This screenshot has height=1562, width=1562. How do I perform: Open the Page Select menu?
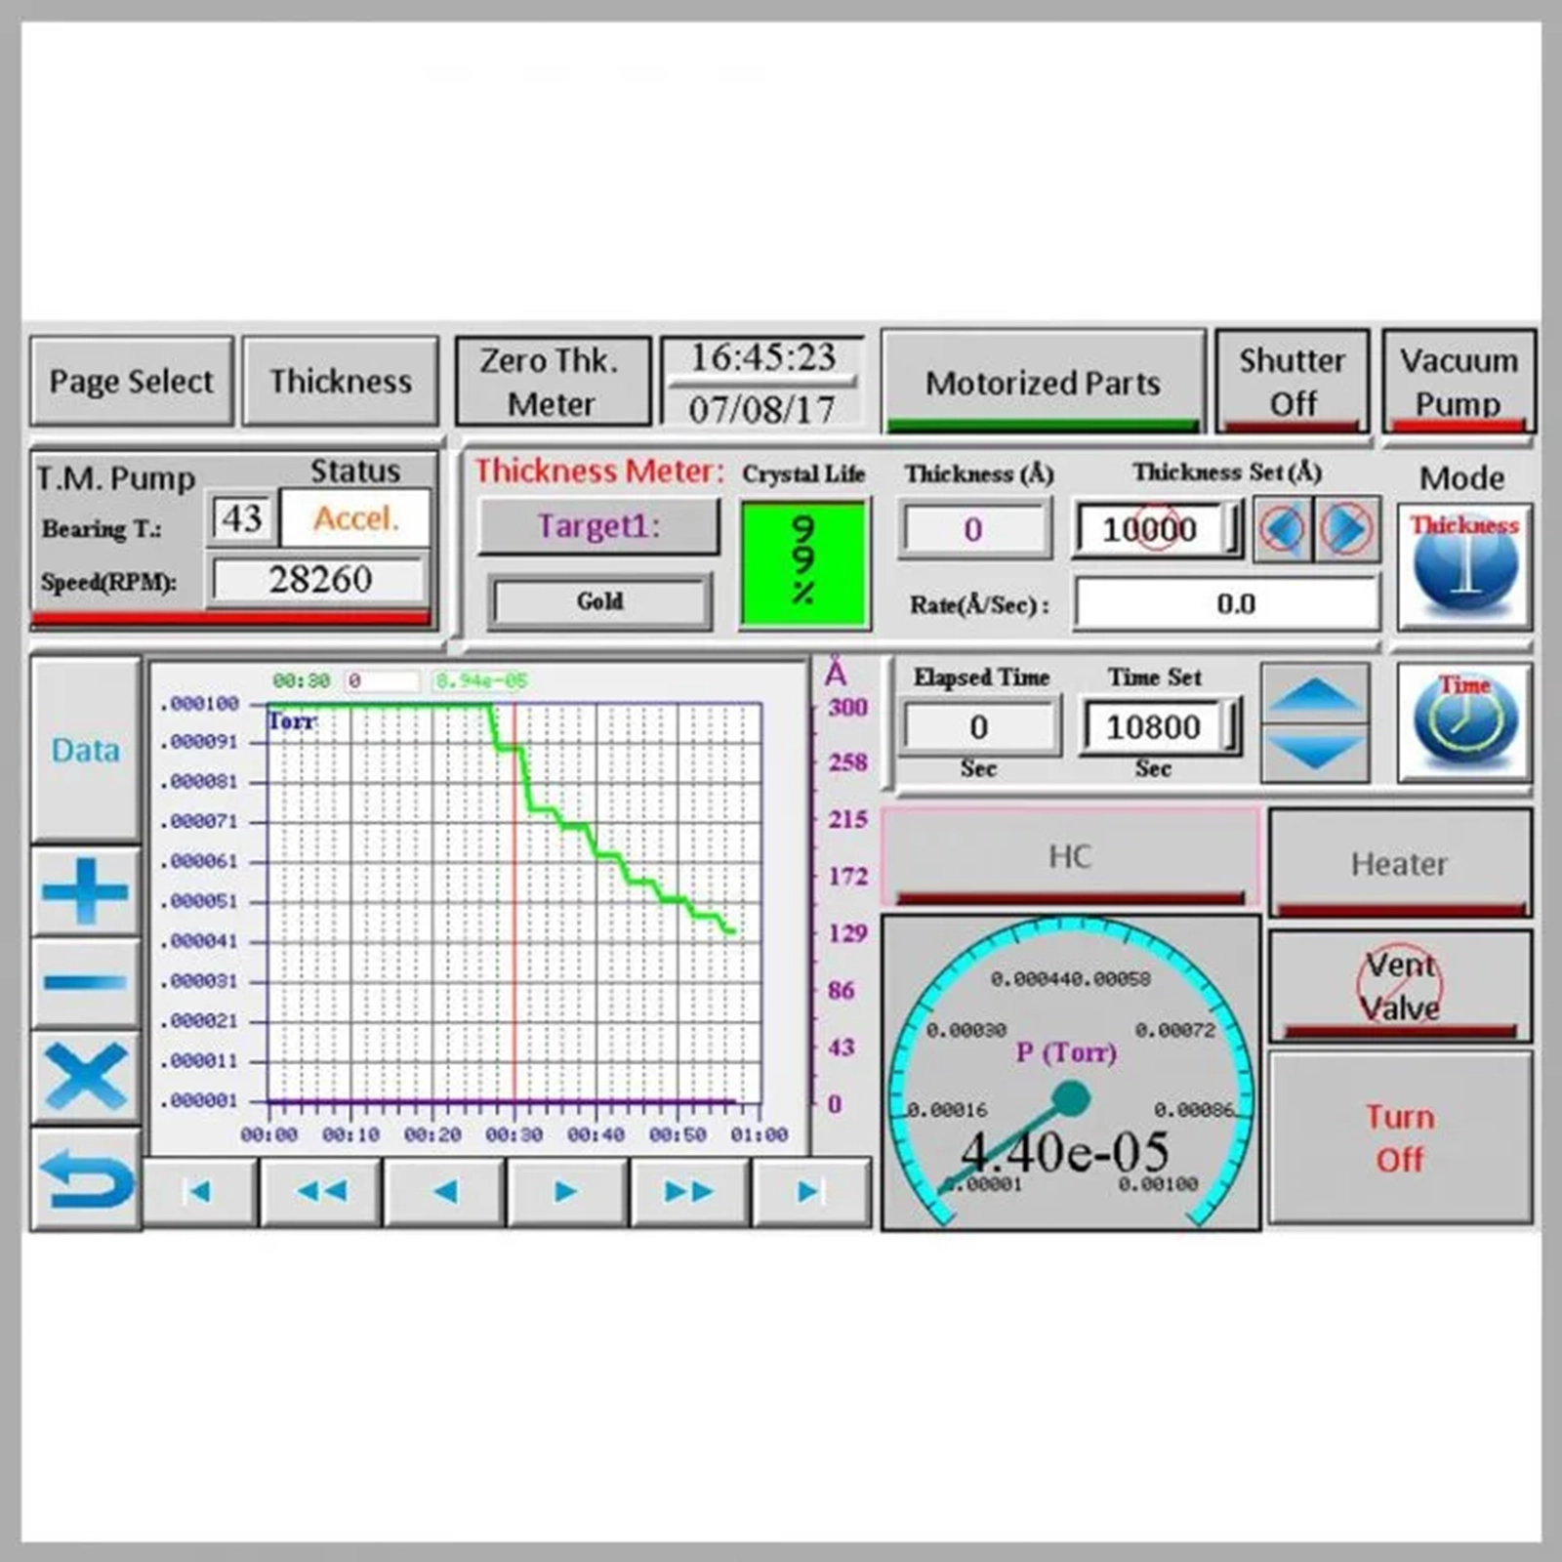click(131, 381)
